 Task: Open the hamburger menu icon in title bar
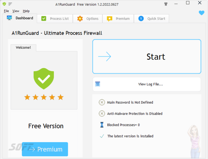point(10,4)
